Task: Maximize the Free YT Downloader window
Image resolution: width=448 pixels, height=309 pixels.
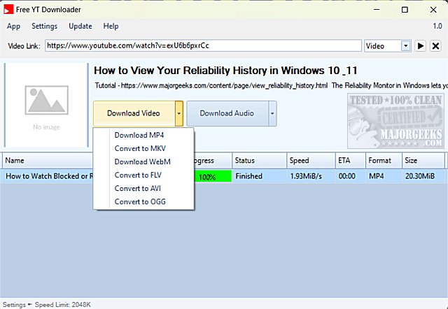Action: 405,10
